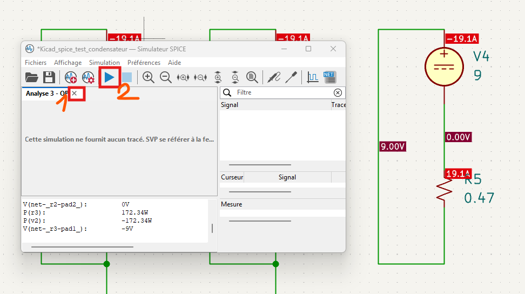Viewport: 525px width, 294px height.
Task: Click the no-trace message text
Action: [x=119, y=139]
